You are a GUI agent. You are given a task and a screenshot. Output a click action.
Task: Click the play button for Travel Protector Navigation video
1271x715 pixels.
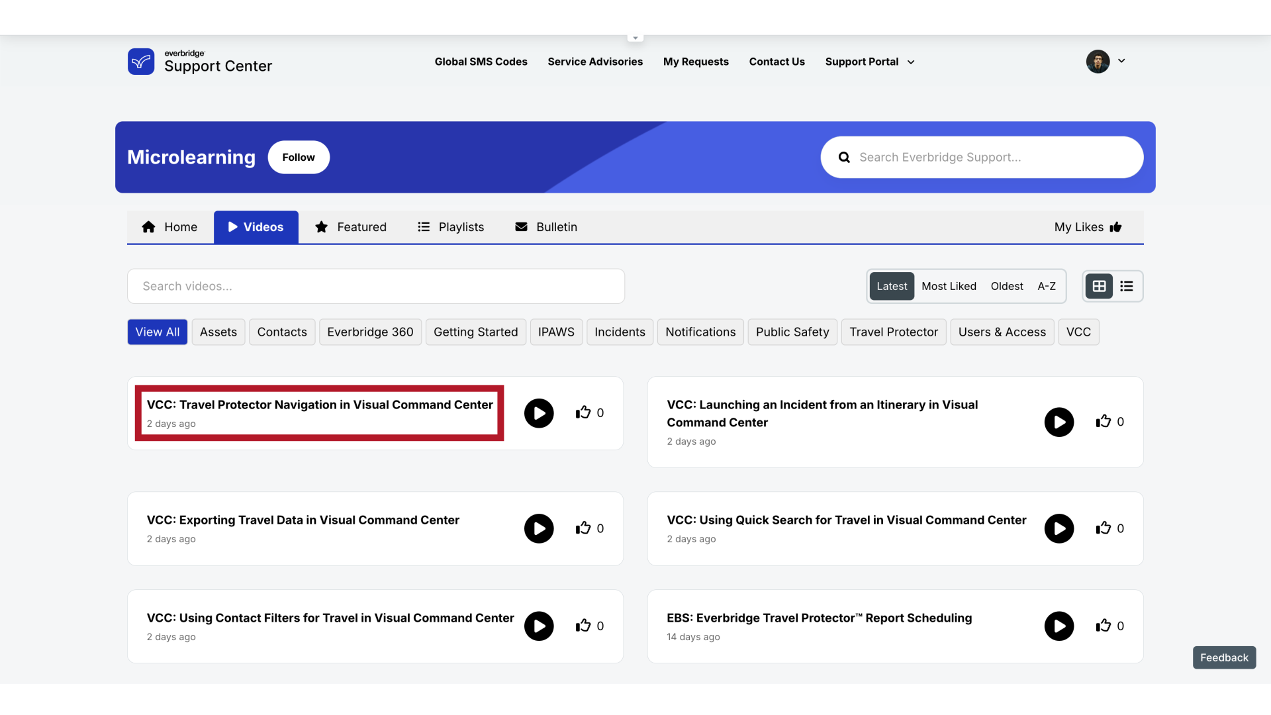coord(539,413)
